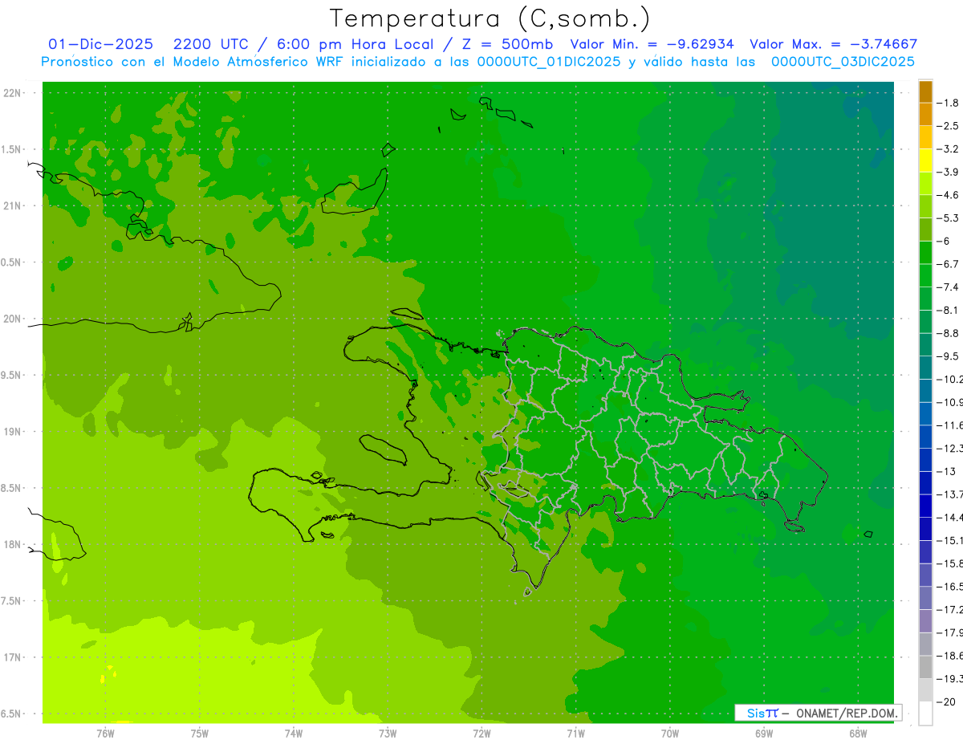
Task: Click the '-8.8' legend value
Action: [x=948, y=333]
